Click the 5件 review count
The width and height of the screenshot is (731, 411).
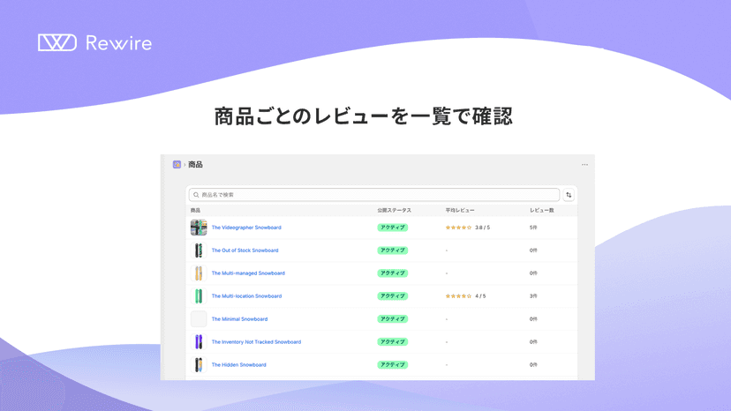tap(533, 228)
